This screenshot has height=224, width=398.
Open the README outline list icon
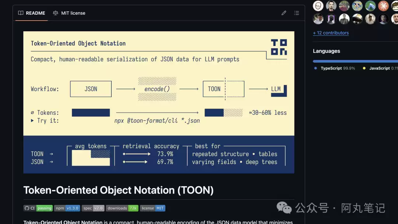click(296, 13)
